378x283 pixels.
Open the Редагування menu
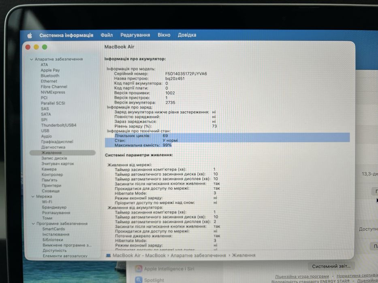pos(135,35)
